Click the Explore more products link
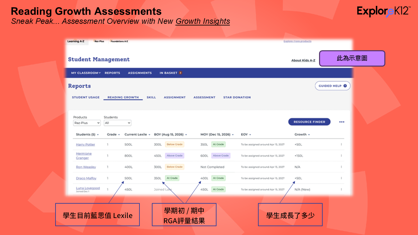The height and width of the screenshot is (235, 418). coord(297,41)
